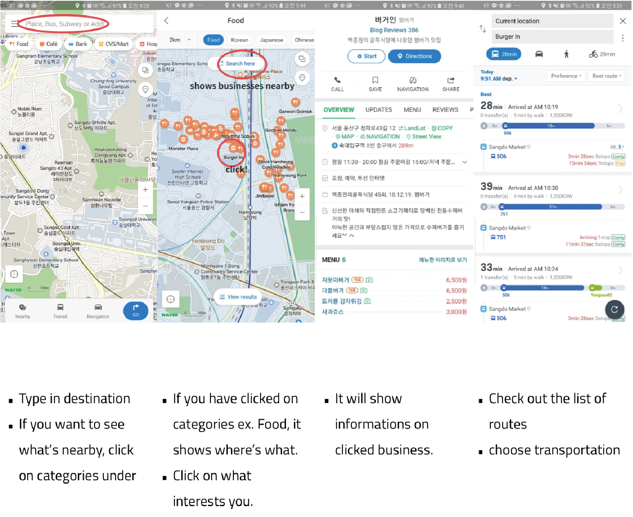Open LandLot link

[x=412, y=128]
